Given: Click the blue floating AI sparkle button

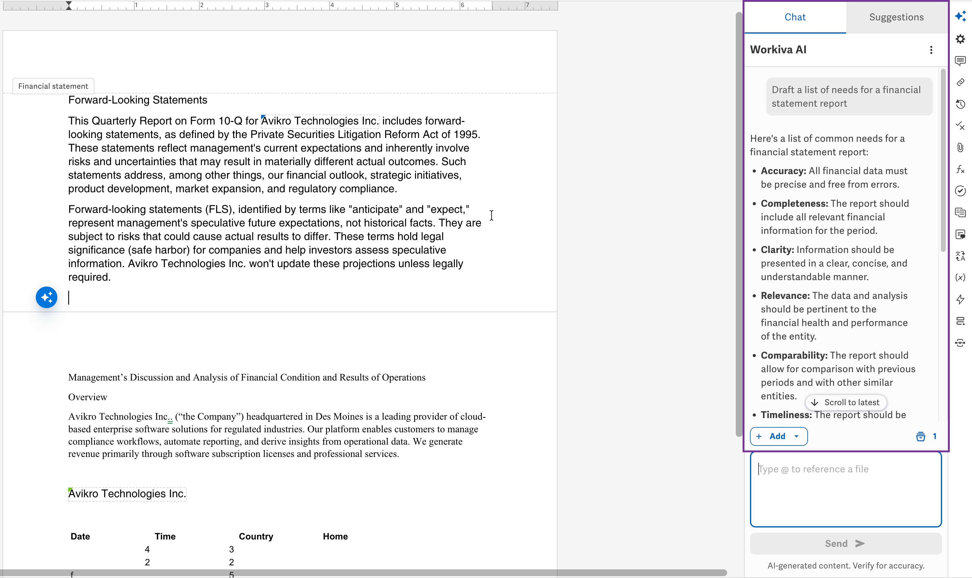Looking at the screenshot, I should (46, 298).
